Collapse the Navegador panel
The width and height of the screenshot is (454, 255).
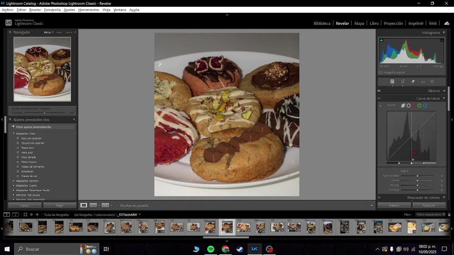tap(10, 32)
